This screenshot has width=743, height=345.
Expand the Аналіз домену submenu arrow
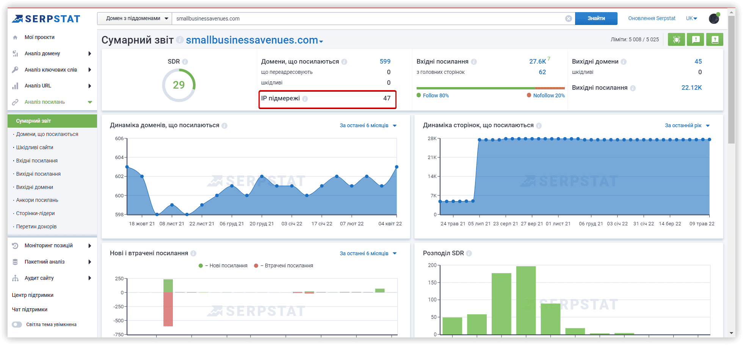pos(90,53)
